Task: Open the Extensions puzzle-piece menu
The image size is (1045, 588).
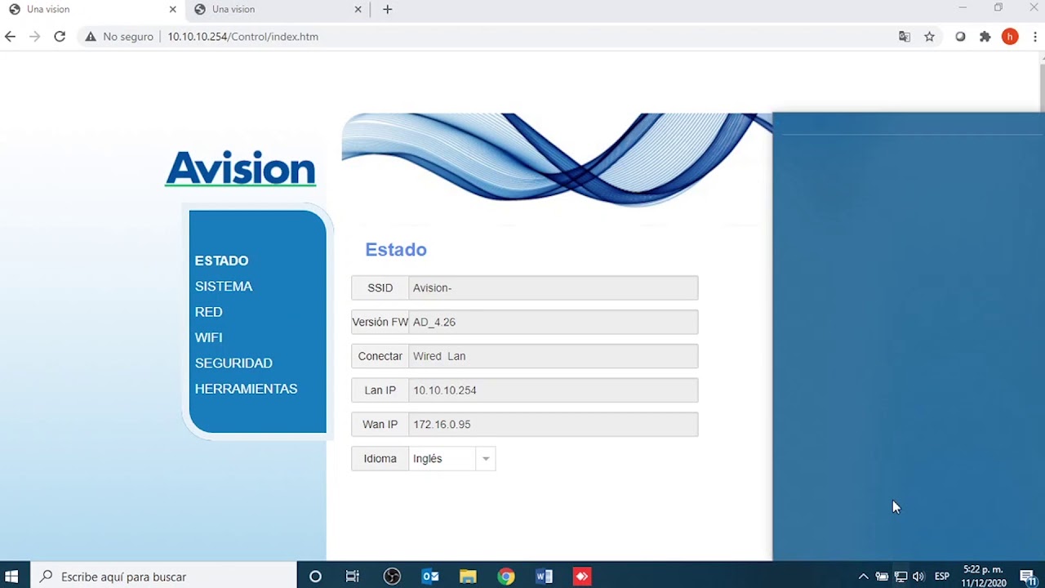Action: point(985,37)
